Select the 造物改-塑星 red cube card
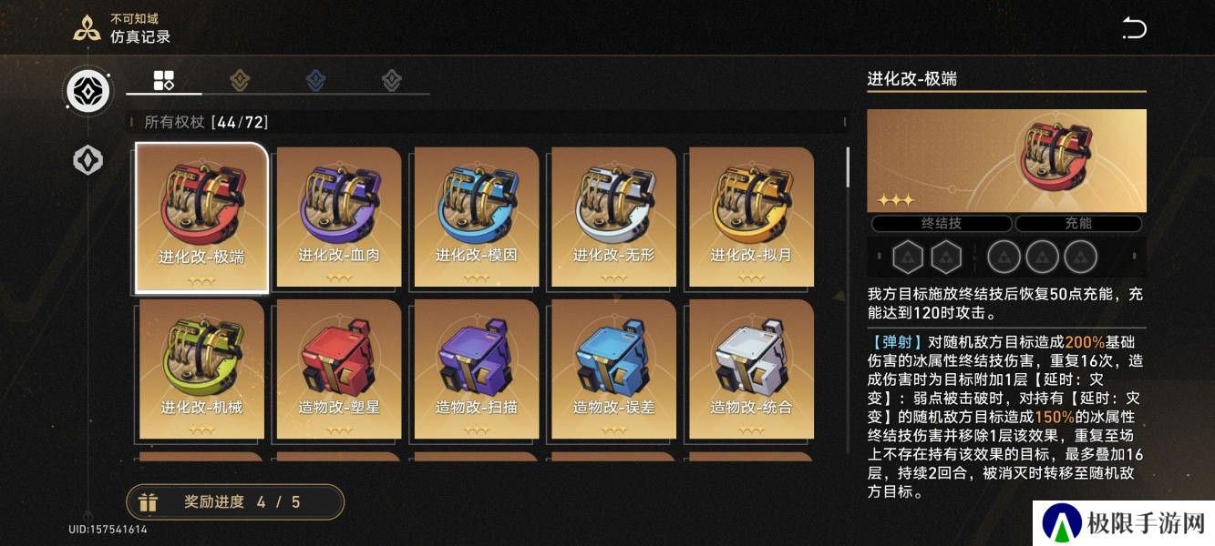 point(339,369)
